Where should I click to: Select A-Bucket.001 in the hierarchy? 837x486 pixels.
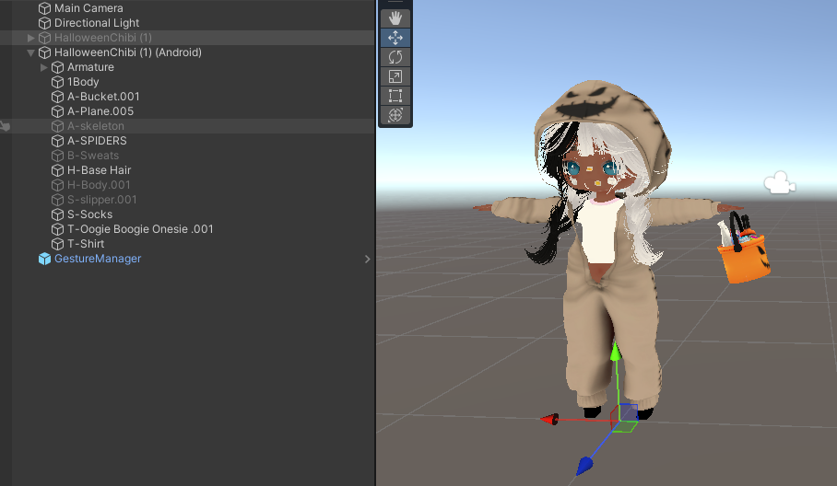coord(103,97)
